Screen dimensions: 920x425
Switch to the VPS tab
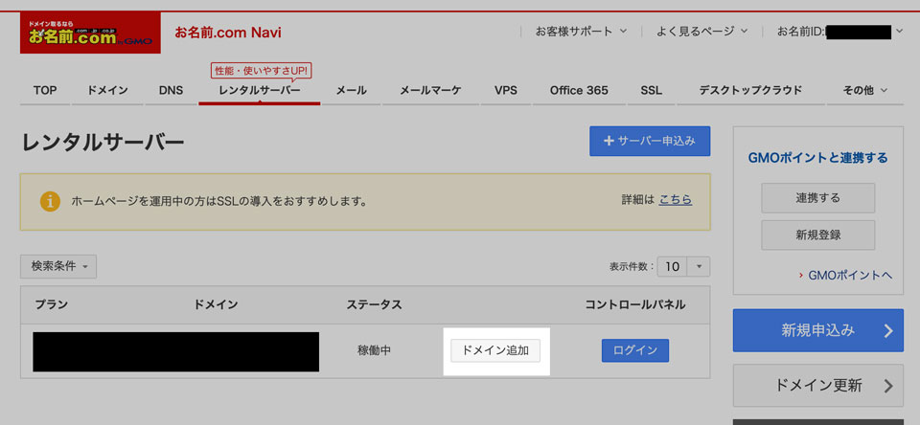point(506,90)
